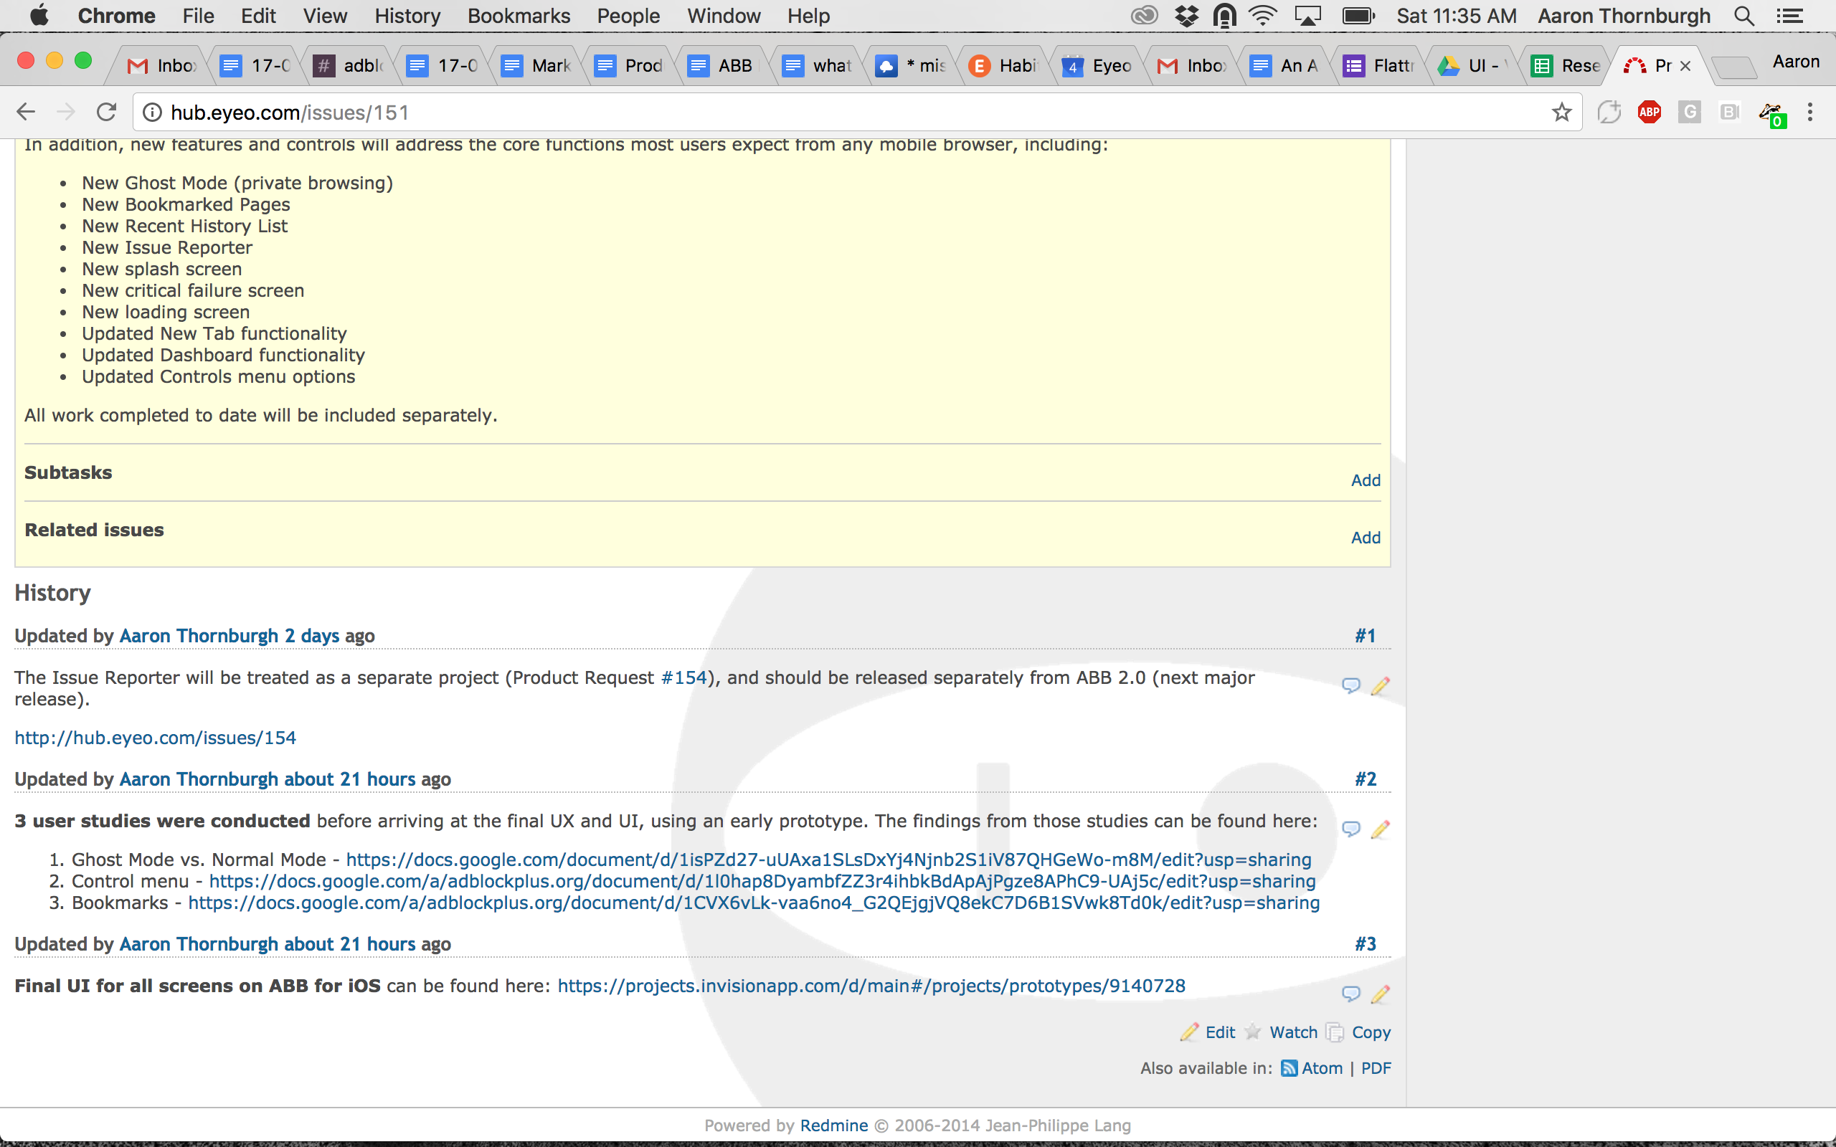Open the Edit menu in the menu bar
Screen dimensions: 1836x1147
pyautogui.click(x=258, y=16)
